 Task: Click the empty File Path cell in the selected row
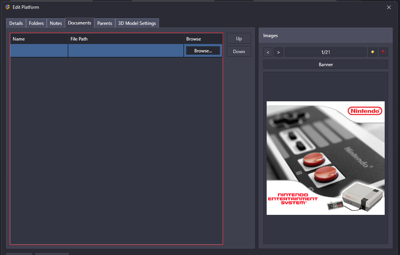[126, 51]
